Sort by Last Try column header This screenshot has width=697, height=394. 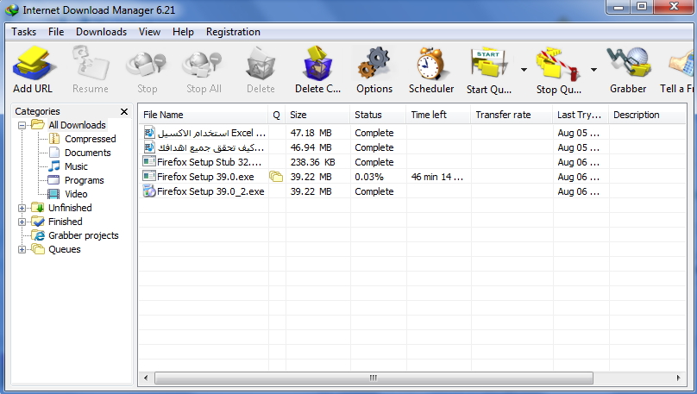coord(581,115)
